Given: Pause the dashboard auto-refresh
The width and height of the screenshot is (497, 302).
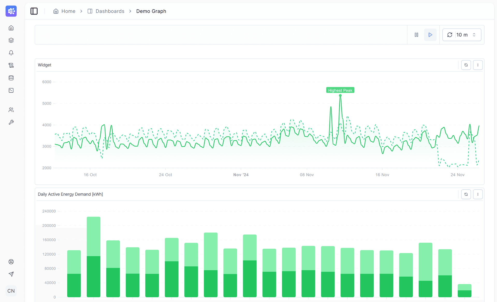Looking at the screenshot, I should pyautogui.click(x=417, y=35).
